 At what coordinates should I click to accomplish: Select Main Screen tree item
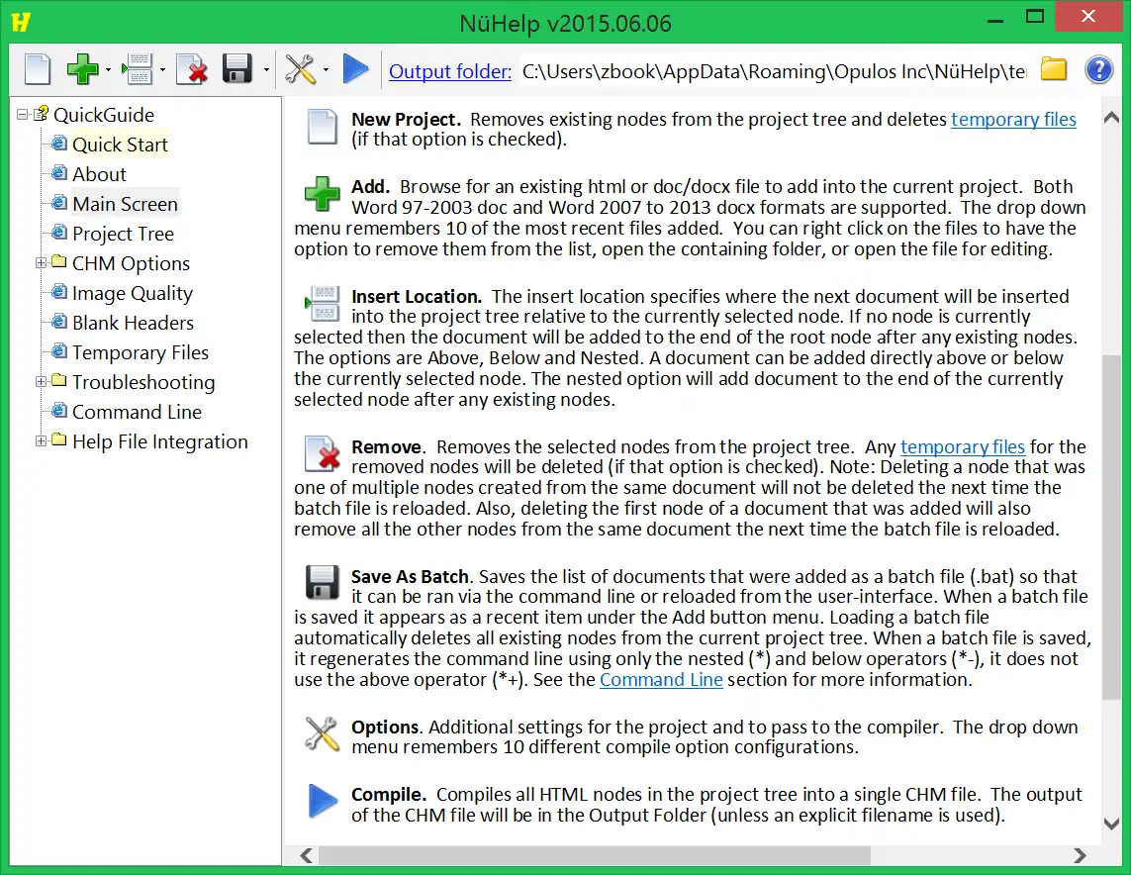pyautogui.click(x=125, y=204)
